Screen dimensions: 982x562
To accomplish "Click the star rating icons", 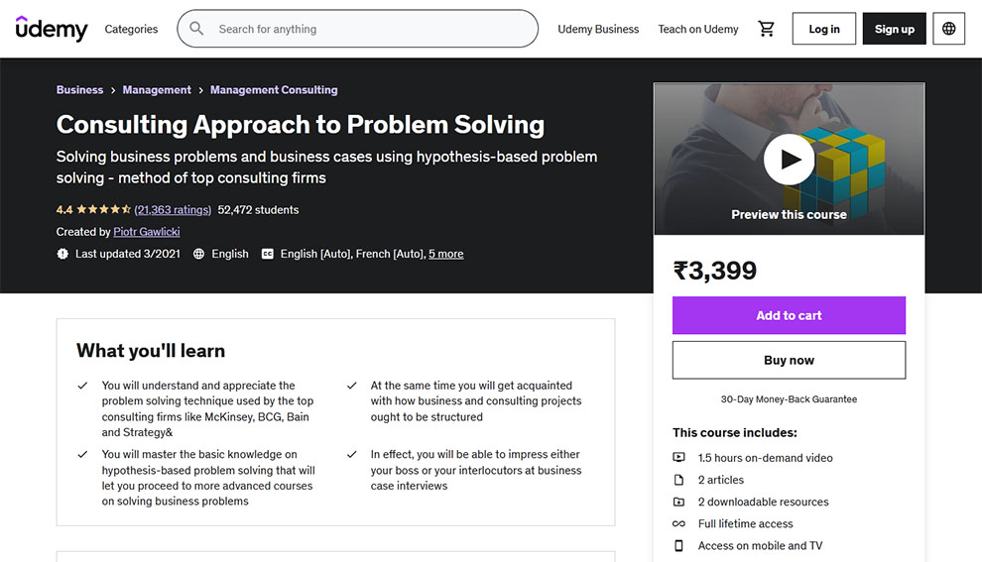I will tap(104, 210).
